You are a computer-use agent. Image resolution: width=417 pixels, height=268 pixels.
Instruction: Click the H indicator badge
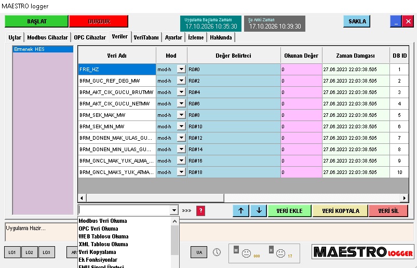coord(271,250)
